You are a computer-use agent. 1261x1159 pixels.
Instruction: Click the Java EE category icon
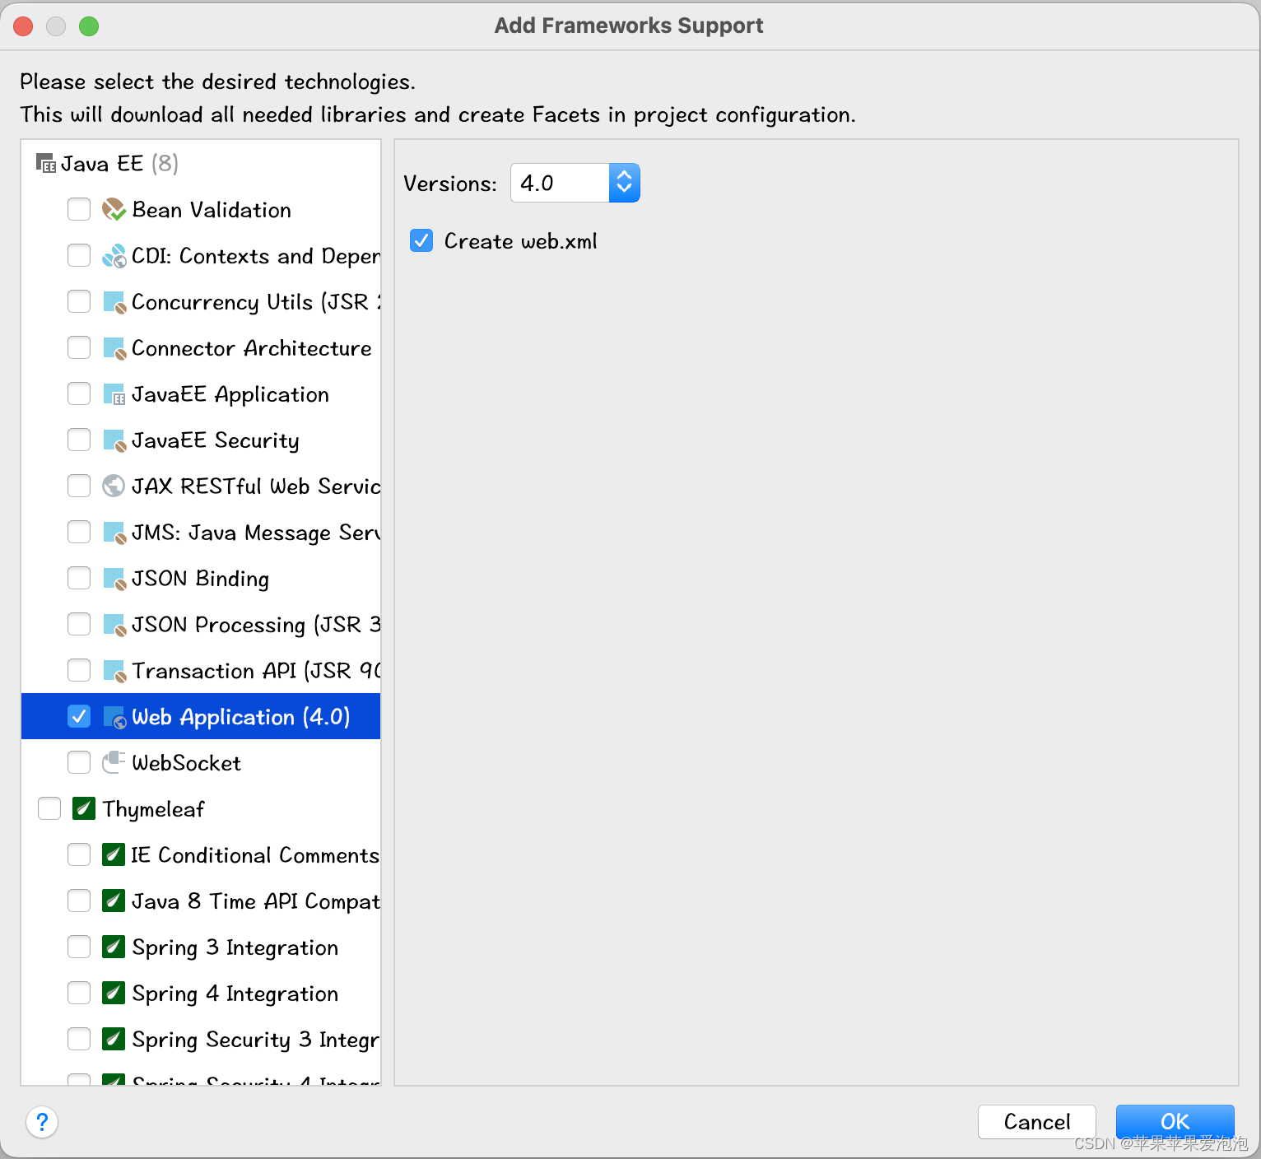point(46,163)
